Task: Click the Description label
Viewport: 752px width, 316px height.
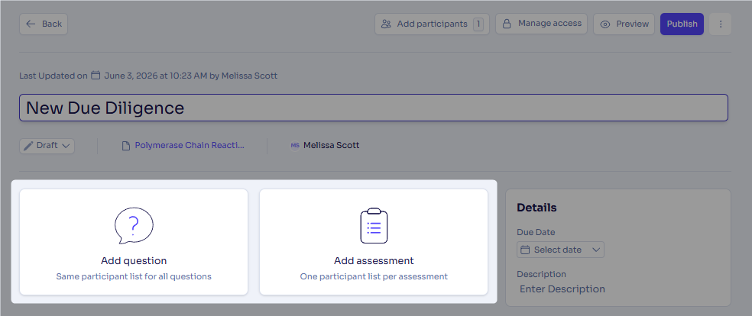Action: tap(542, 274)
